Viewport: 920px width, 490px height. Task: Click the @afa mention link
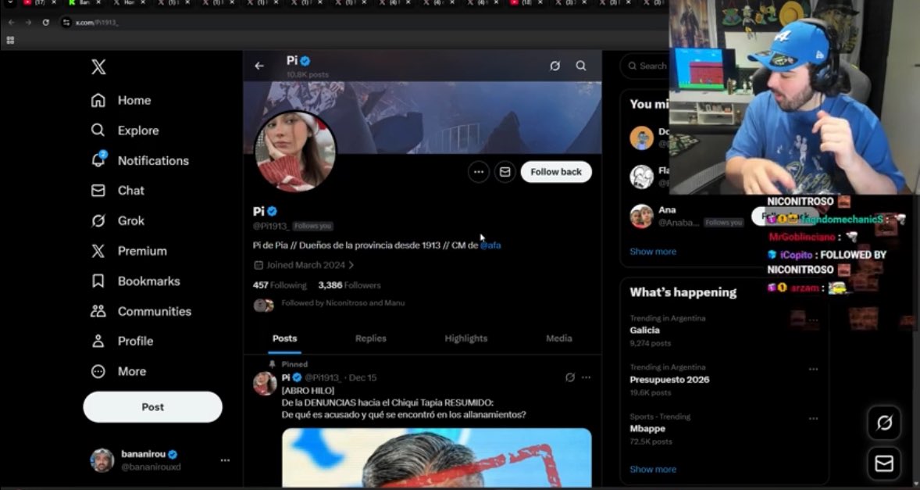coord(490,245)
